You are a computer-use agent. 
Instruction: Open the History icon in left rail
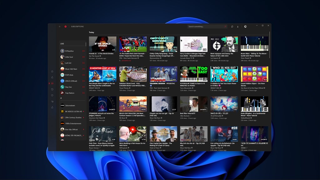[52, 89]
